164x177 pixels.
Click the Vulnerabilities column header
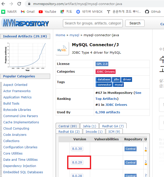click(x=106, y=139)
